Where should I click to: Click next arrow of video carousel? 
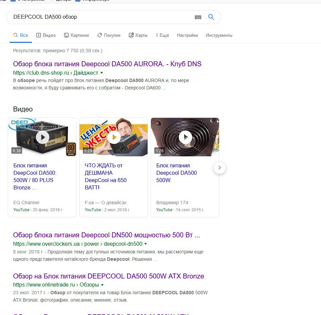click(220, 168)
